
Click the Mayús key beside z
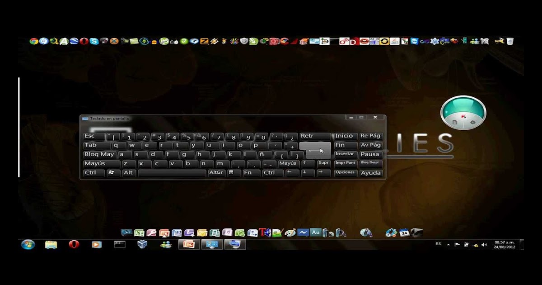(x=102, y=163)
